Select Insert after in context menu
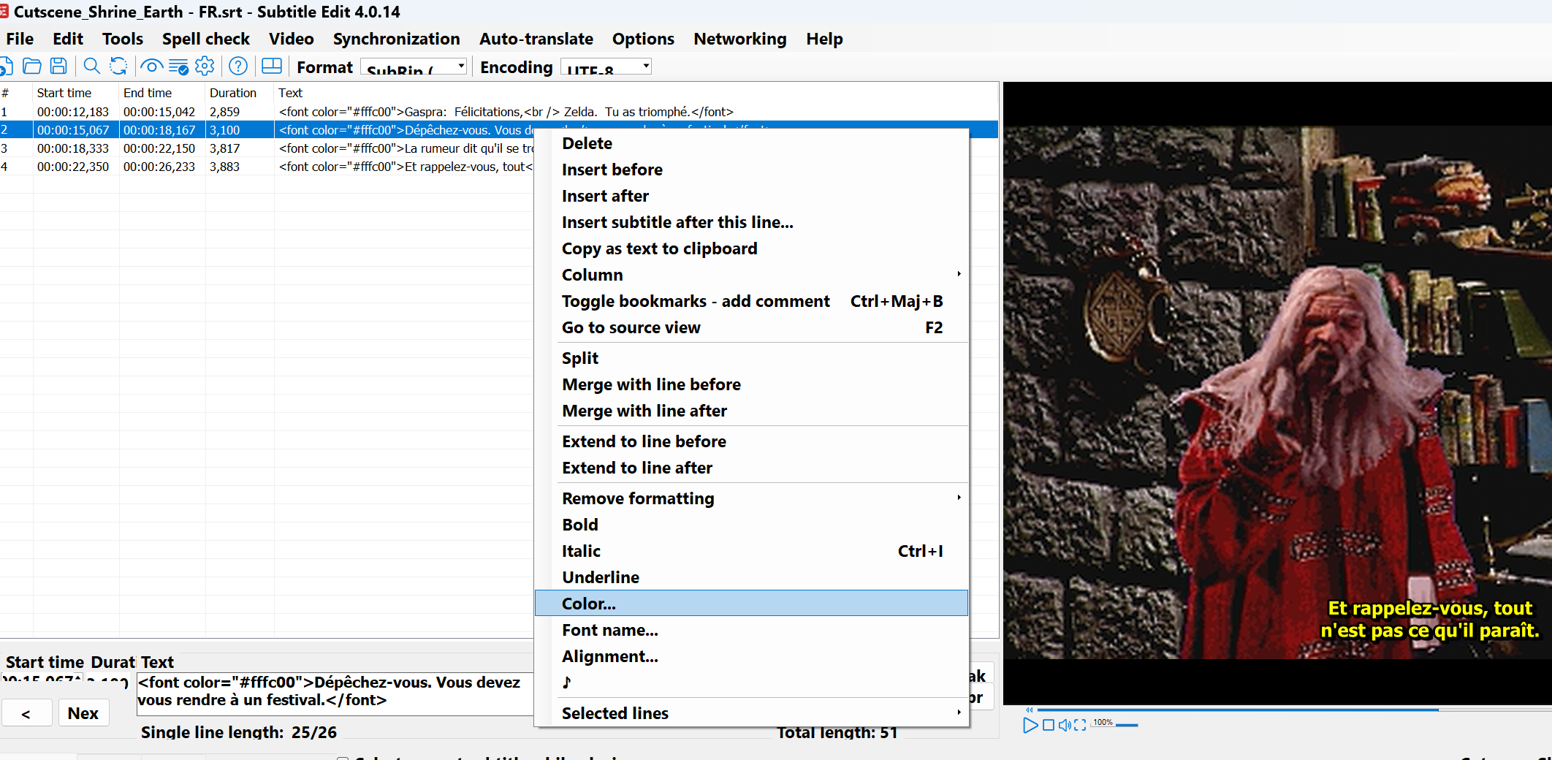 click(x=751, y=196)
